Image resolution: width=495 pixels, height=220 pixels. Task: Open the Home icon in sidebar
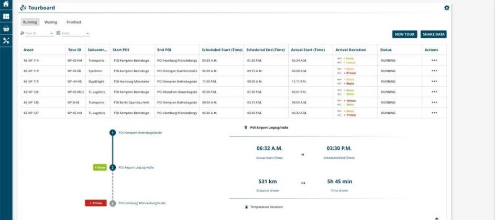coord(6,4)
